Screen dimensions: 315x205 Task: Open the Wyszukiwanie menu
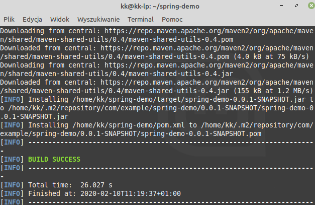[98, 19]
